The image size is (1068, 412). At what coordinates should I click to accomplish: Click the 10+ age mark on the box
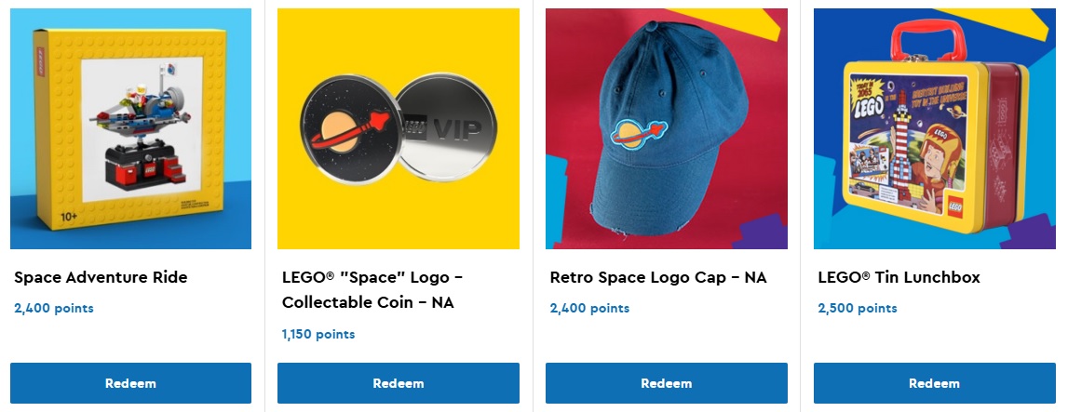coord(70,217)
